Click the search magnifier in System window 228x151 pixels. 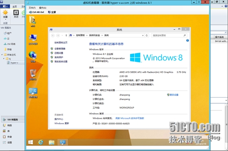[x=185, y=35]
